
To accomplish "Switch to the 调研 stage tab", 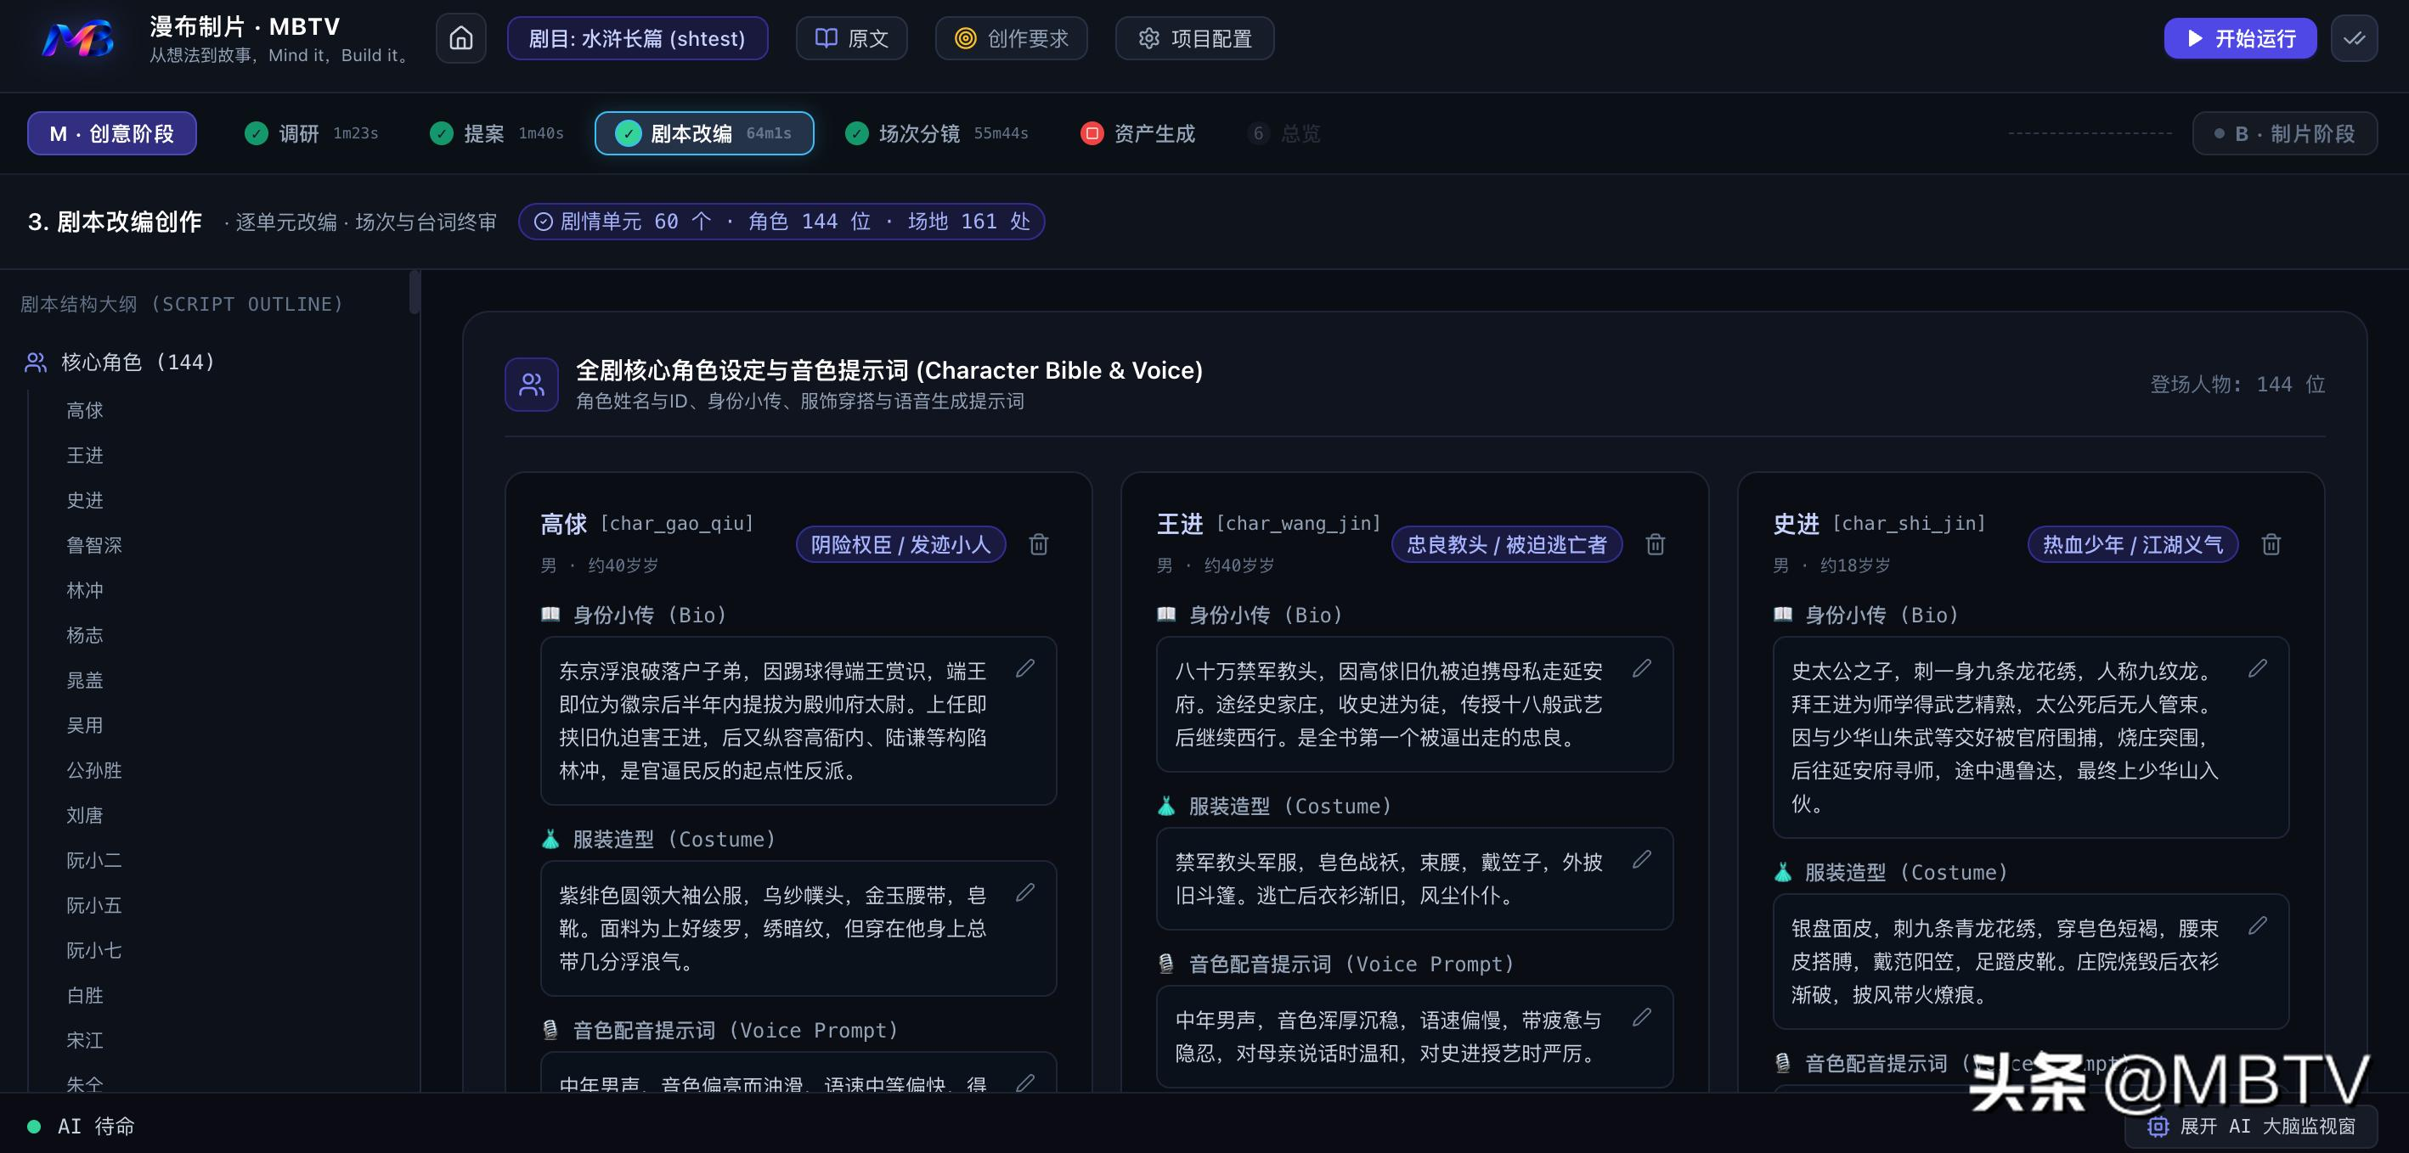I will 311,133.
